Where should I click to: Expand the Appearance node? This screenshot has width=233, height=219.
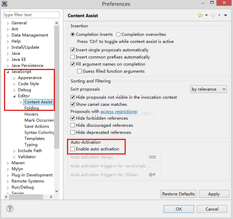pyautogui.click(x=15, y=78)
